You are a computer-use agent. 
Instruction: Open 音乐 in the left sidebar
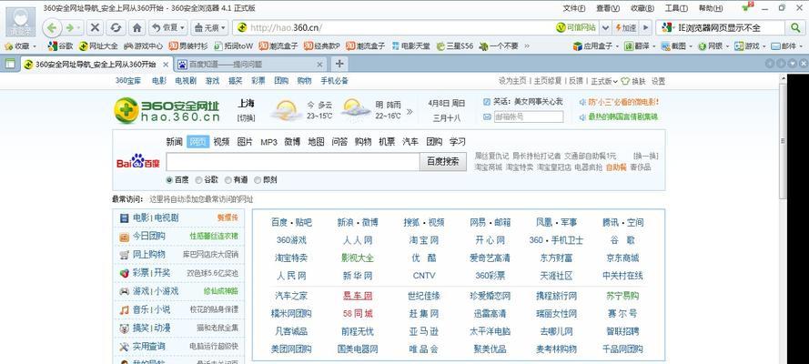[x=140, y=309]
